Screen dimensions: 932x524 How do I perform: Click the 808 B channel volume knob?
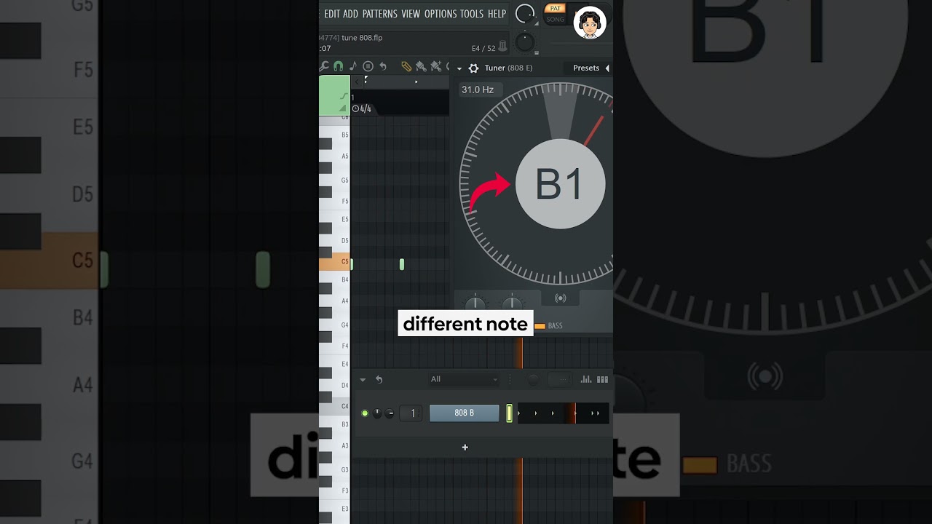pyautogui.click(x=390, y=413)
